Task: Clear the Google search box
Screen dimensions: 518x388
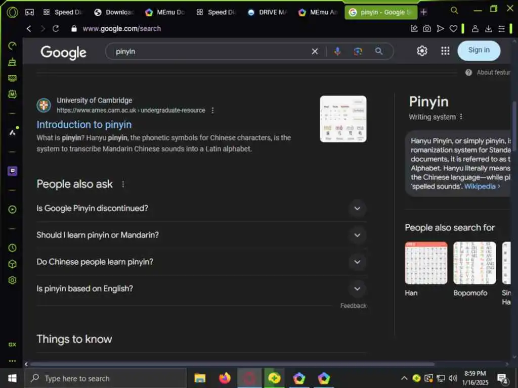Action: (x=315, y=52)
